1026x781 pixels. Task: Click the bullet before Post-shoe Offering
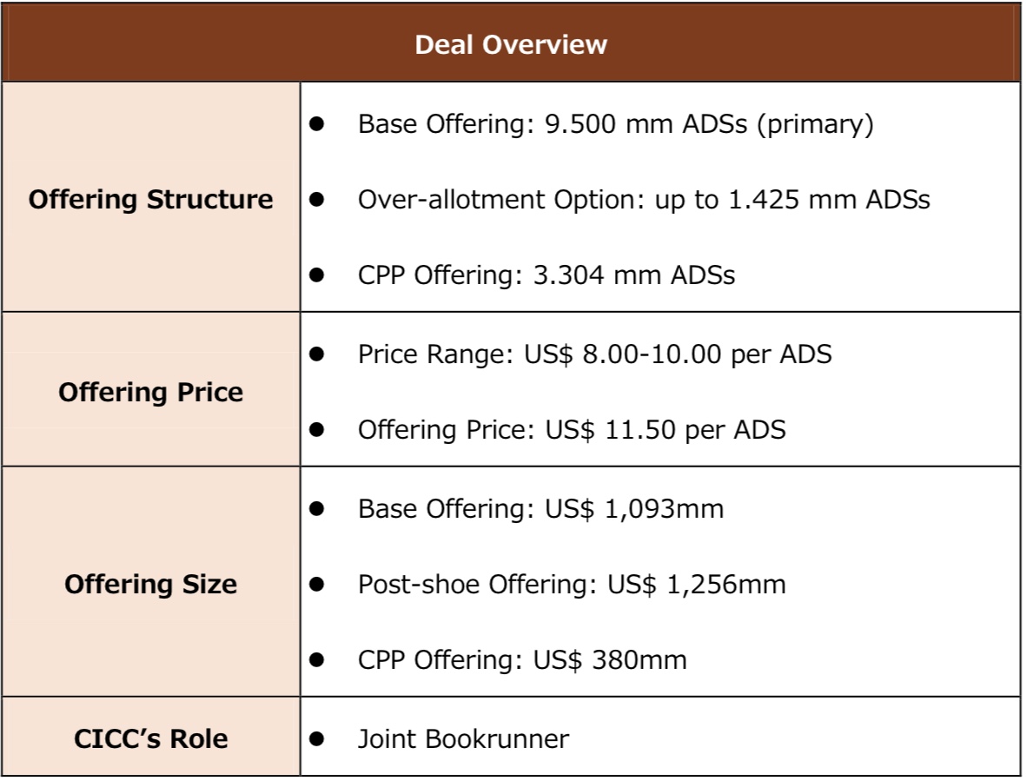click(x=317, y=584)
